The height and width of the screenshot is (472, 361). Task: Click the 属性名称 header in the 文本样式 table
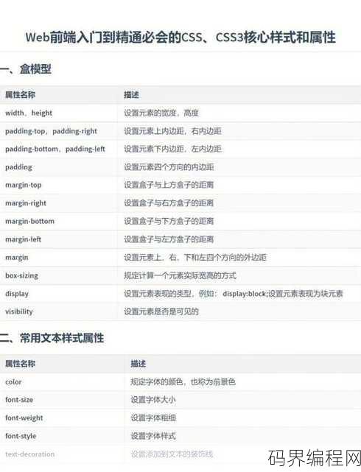pyautogui.click(x=20, y=364)
